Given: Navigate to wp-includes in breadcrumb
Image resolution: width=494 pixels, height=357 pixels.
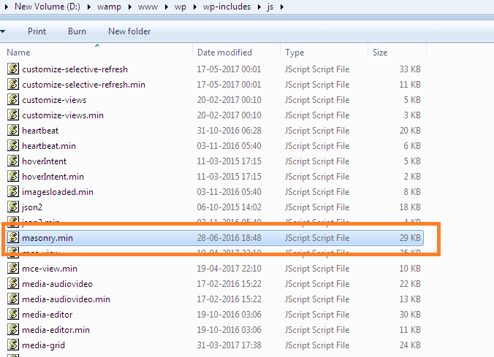Looking at the screenshot, I should click(x=227, y=7).
